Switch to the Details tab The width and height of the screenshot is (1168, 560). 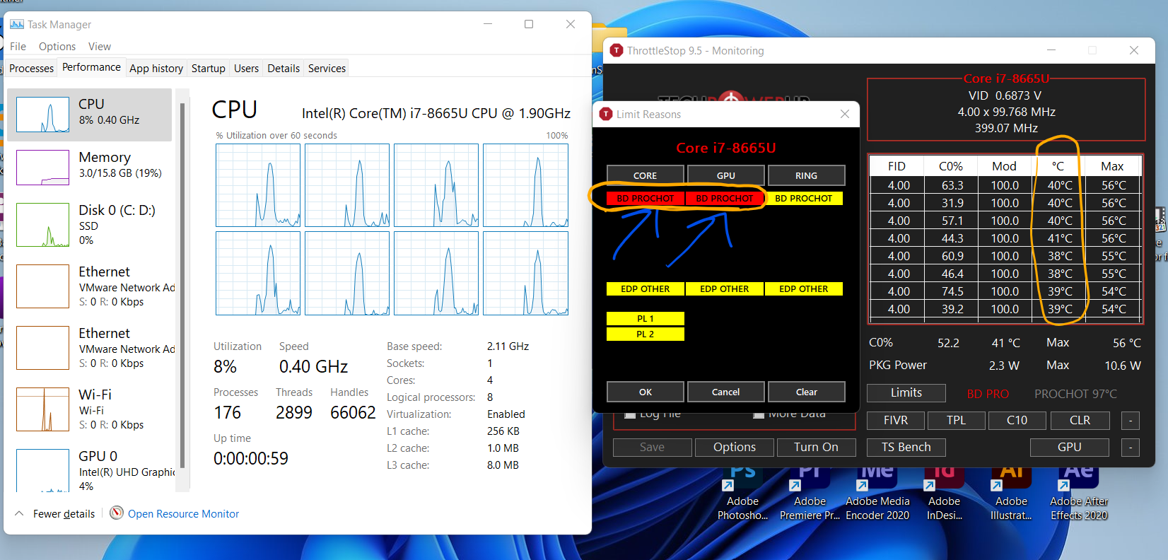(284, 68)
